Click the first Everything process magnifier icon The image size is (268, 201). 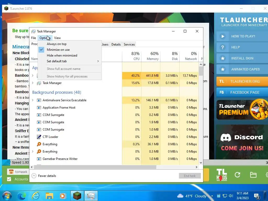click(x=39, y=144)
